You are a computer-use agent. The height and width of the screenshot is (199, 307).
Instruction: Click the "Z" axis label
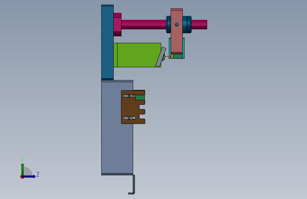(x=38, y=174)
